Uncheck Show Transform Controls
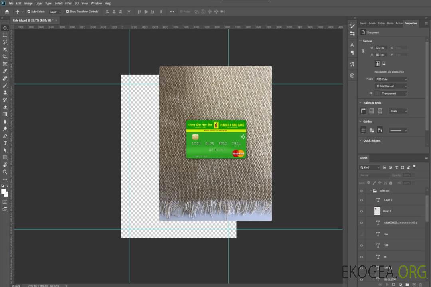The width and height of the screenshot is (431, 287). [x=67, y=12]
